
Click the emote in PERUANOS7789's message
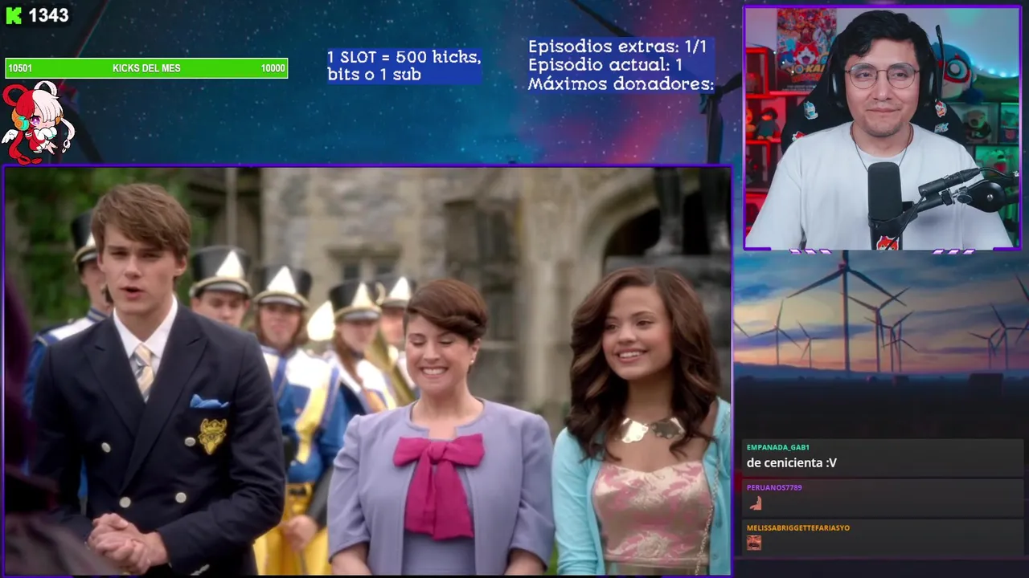coord(754,503)
